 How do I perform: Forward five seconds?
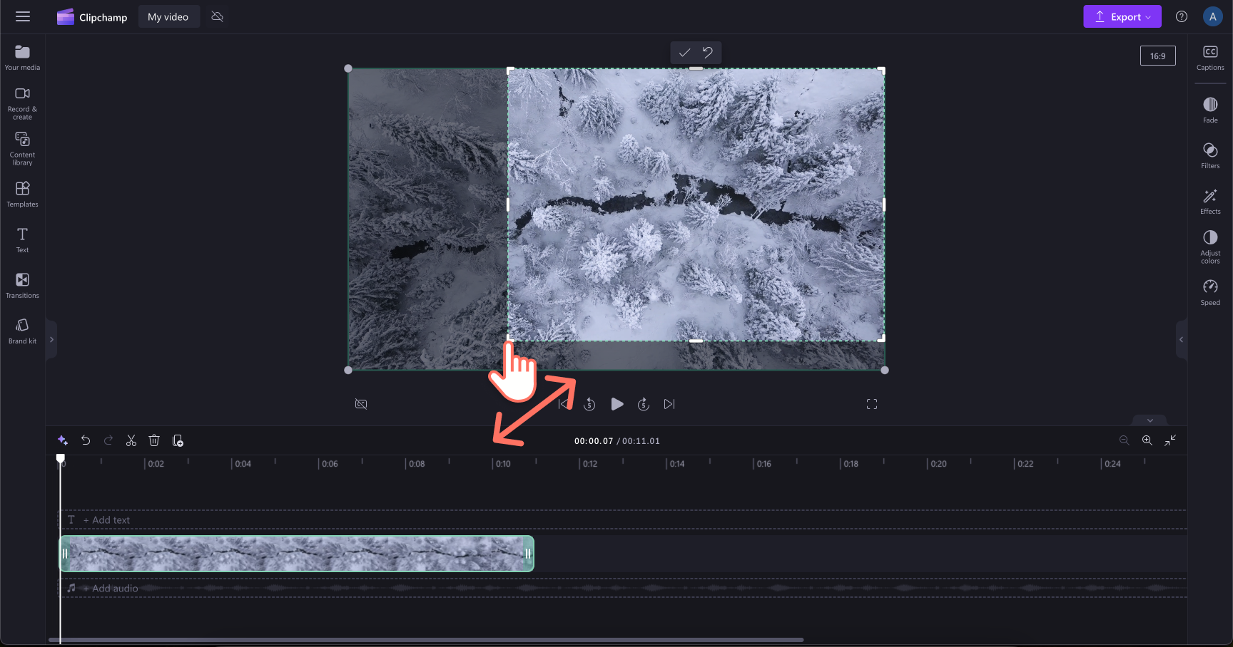(x=644, y=404)
